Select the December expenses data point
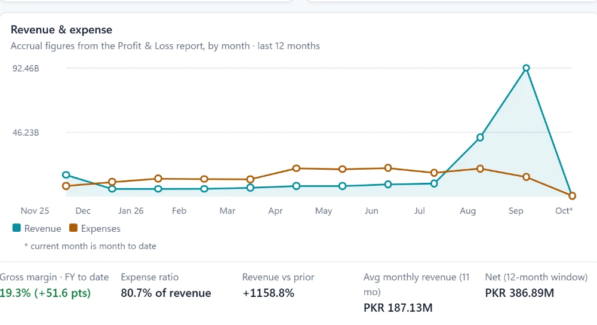This screenshot has width=597, height=325. coord(112,182)
